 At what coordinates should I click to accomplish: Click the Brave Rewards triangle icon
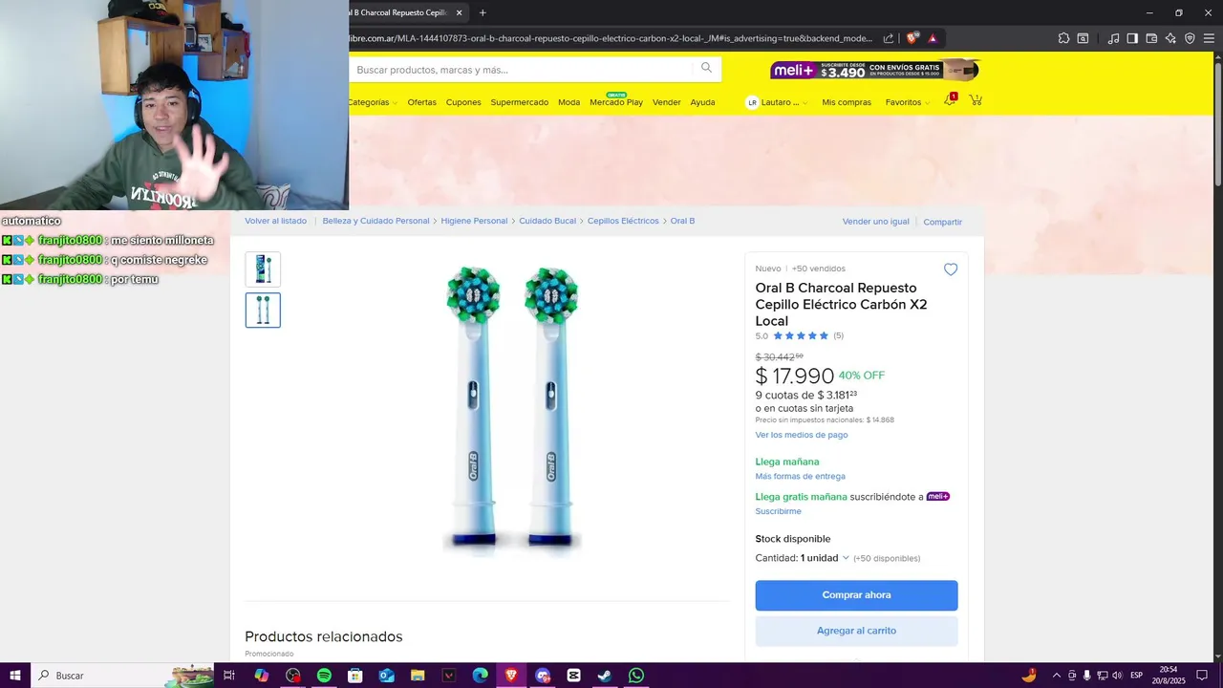tap(933, 38)
